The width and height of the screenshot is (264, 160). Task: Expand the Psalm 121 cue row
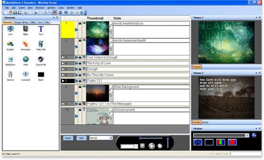tap(63, 81)
